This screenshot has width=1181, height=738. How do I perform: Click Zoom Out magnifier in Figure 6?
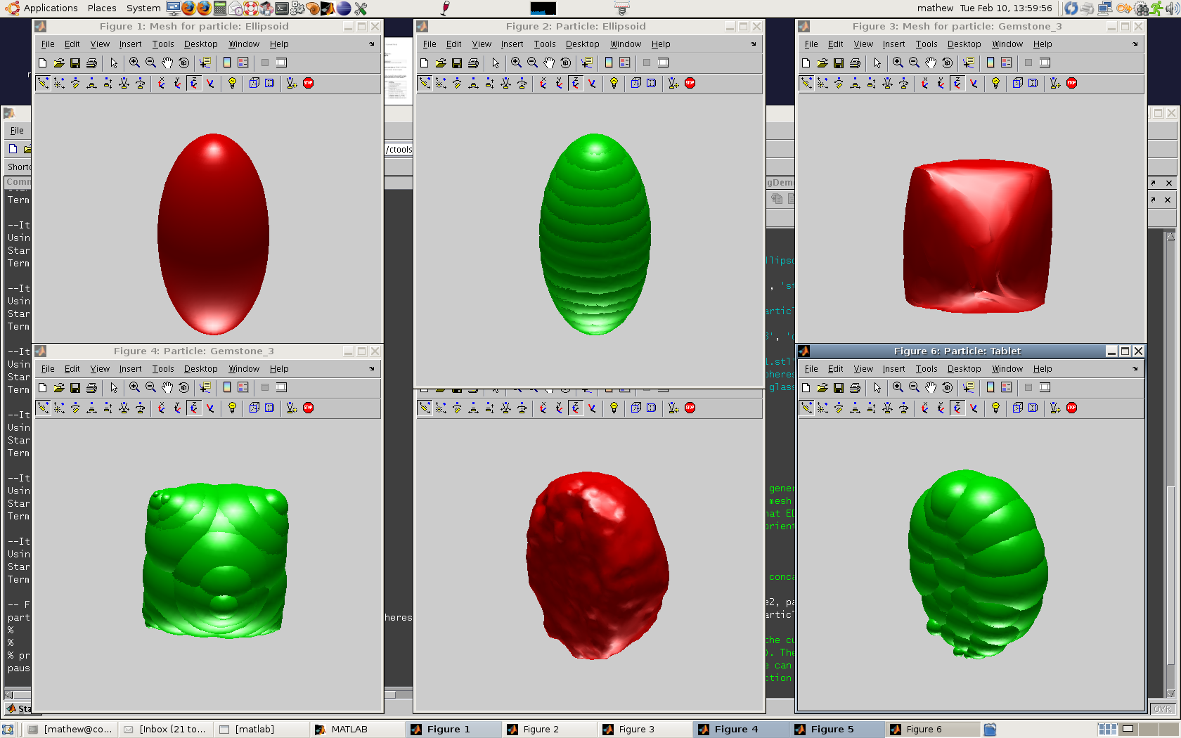click(x=914, y=387)
